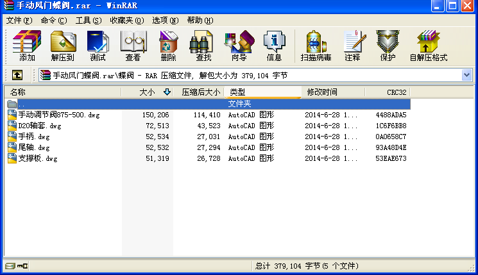Screen dimensions: 478x275
Task: Click the Protect (保护) archive icon
Action: click(x=388, y=45)
